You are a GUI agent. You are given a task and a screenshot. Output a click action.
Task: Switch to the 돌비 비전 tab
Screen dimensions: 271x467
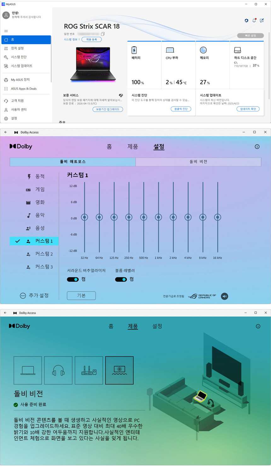tap(198, 162)
